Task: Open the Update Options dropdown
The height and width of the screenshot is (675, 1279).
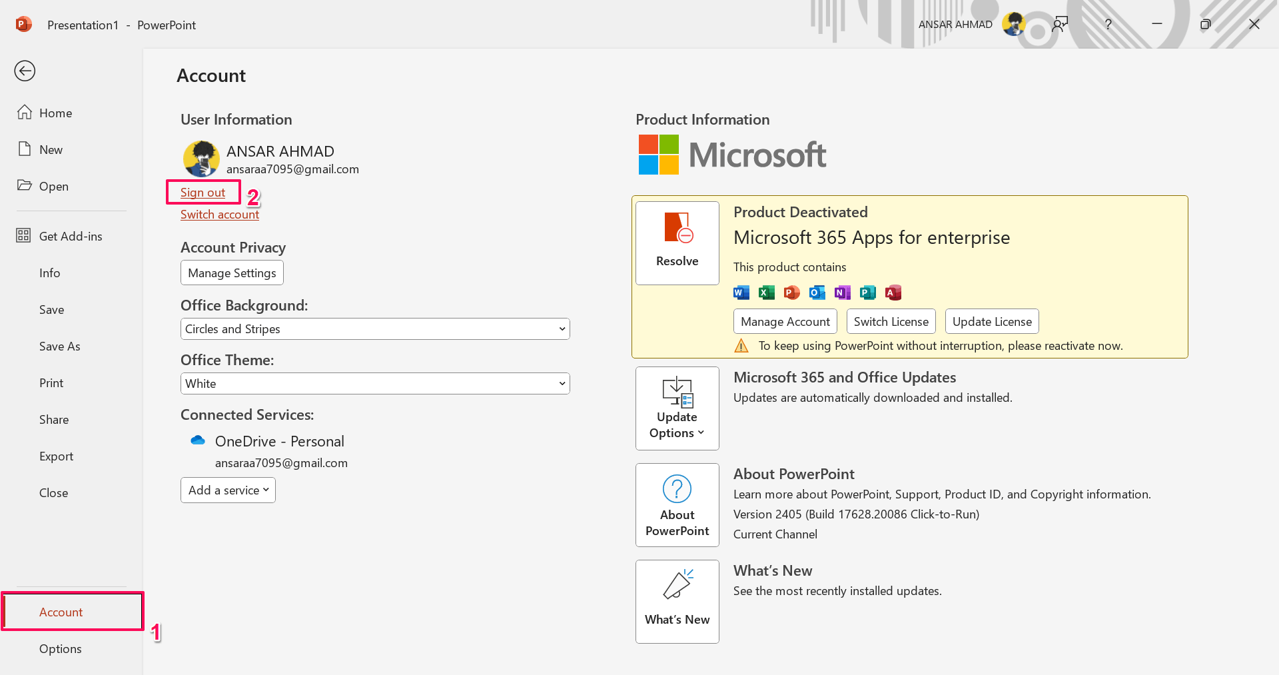Action: (677, 408)
